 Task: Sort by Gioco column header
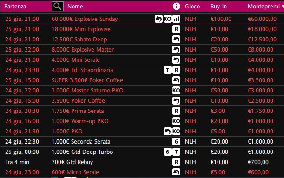tap(192, 7)
